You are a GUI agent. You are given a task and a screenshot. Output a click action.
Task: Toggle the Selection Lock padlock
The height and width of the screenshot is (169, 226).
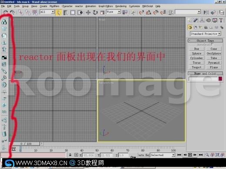pyautogui.click(x=70, y=155)
